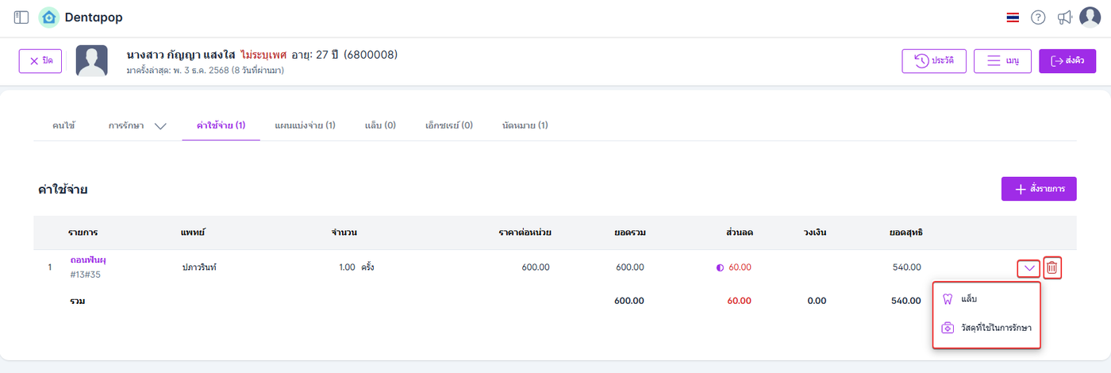Open the ถอนฟันผุ item link

pyautogui.click(x=89, y=260)
